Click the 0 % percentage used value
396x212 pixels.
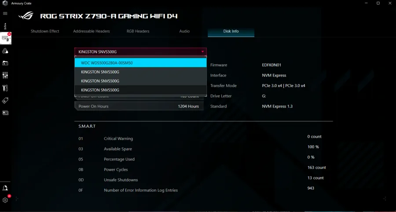[x=311, y=157]
